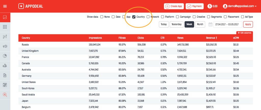Open the statistics chart sidebar icon
Viewport: 261px width, 110px height.
tap(5, 17)
